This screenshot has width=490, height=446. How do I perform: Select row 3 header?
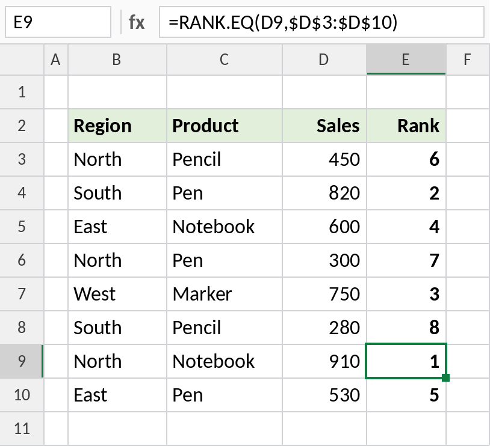pos(22,159)
